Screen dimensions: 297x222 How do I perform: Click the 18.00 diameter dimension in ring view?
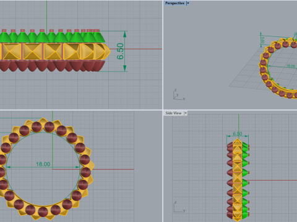[43, 164]
